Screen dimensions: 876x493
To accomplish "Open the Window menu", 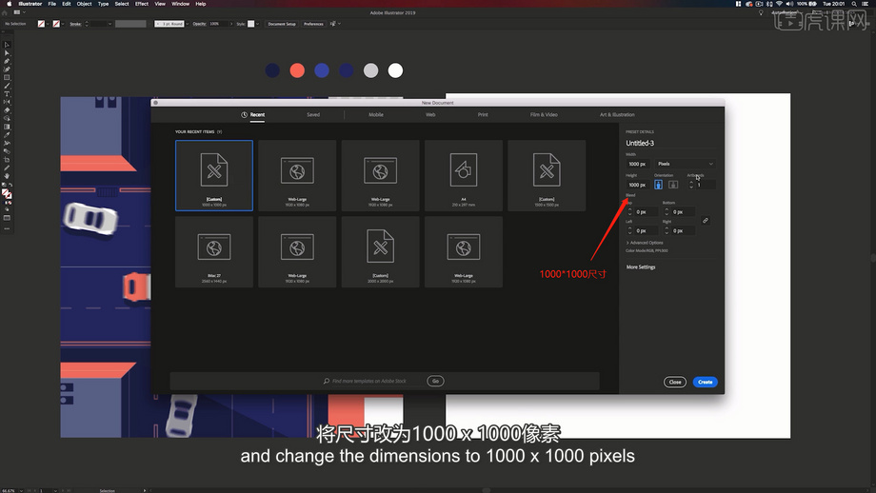I will pyautogui.click(x=180, y=4).
